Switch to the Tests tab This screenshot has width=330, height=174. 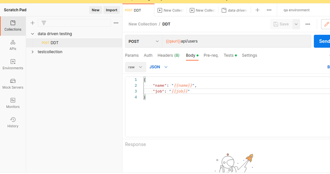coord(230,56)
